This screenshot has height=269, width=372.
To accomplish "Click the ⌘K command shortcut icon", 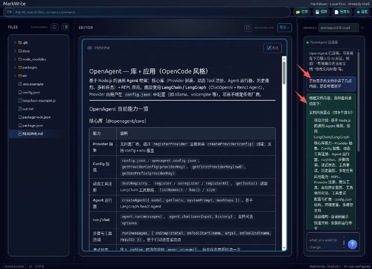I will (9, 12).
